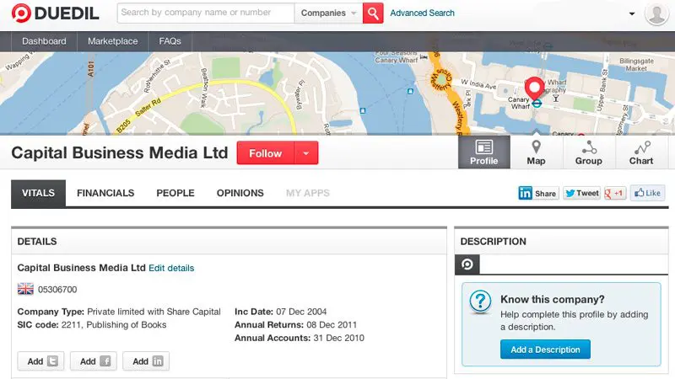
Task: Go to Marketplace in navigation bar
Action: [x=113, y=41]
